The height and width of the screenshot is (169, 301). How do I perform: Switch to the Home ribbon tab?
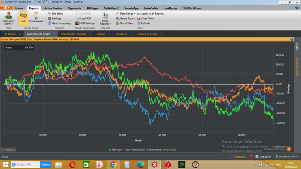19,8
